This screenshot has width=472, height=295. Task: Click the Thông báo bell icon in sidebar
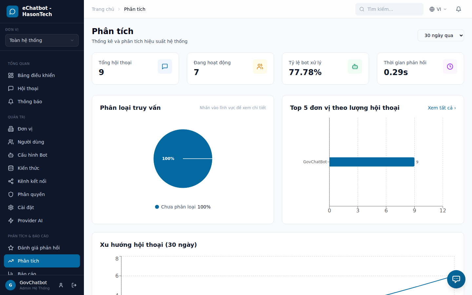pyautogui.click(x=11, y=101)
